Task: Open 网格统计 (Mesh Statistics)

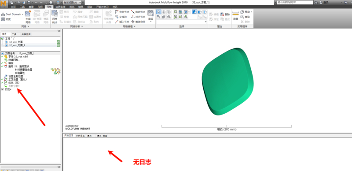Action: 55,17
